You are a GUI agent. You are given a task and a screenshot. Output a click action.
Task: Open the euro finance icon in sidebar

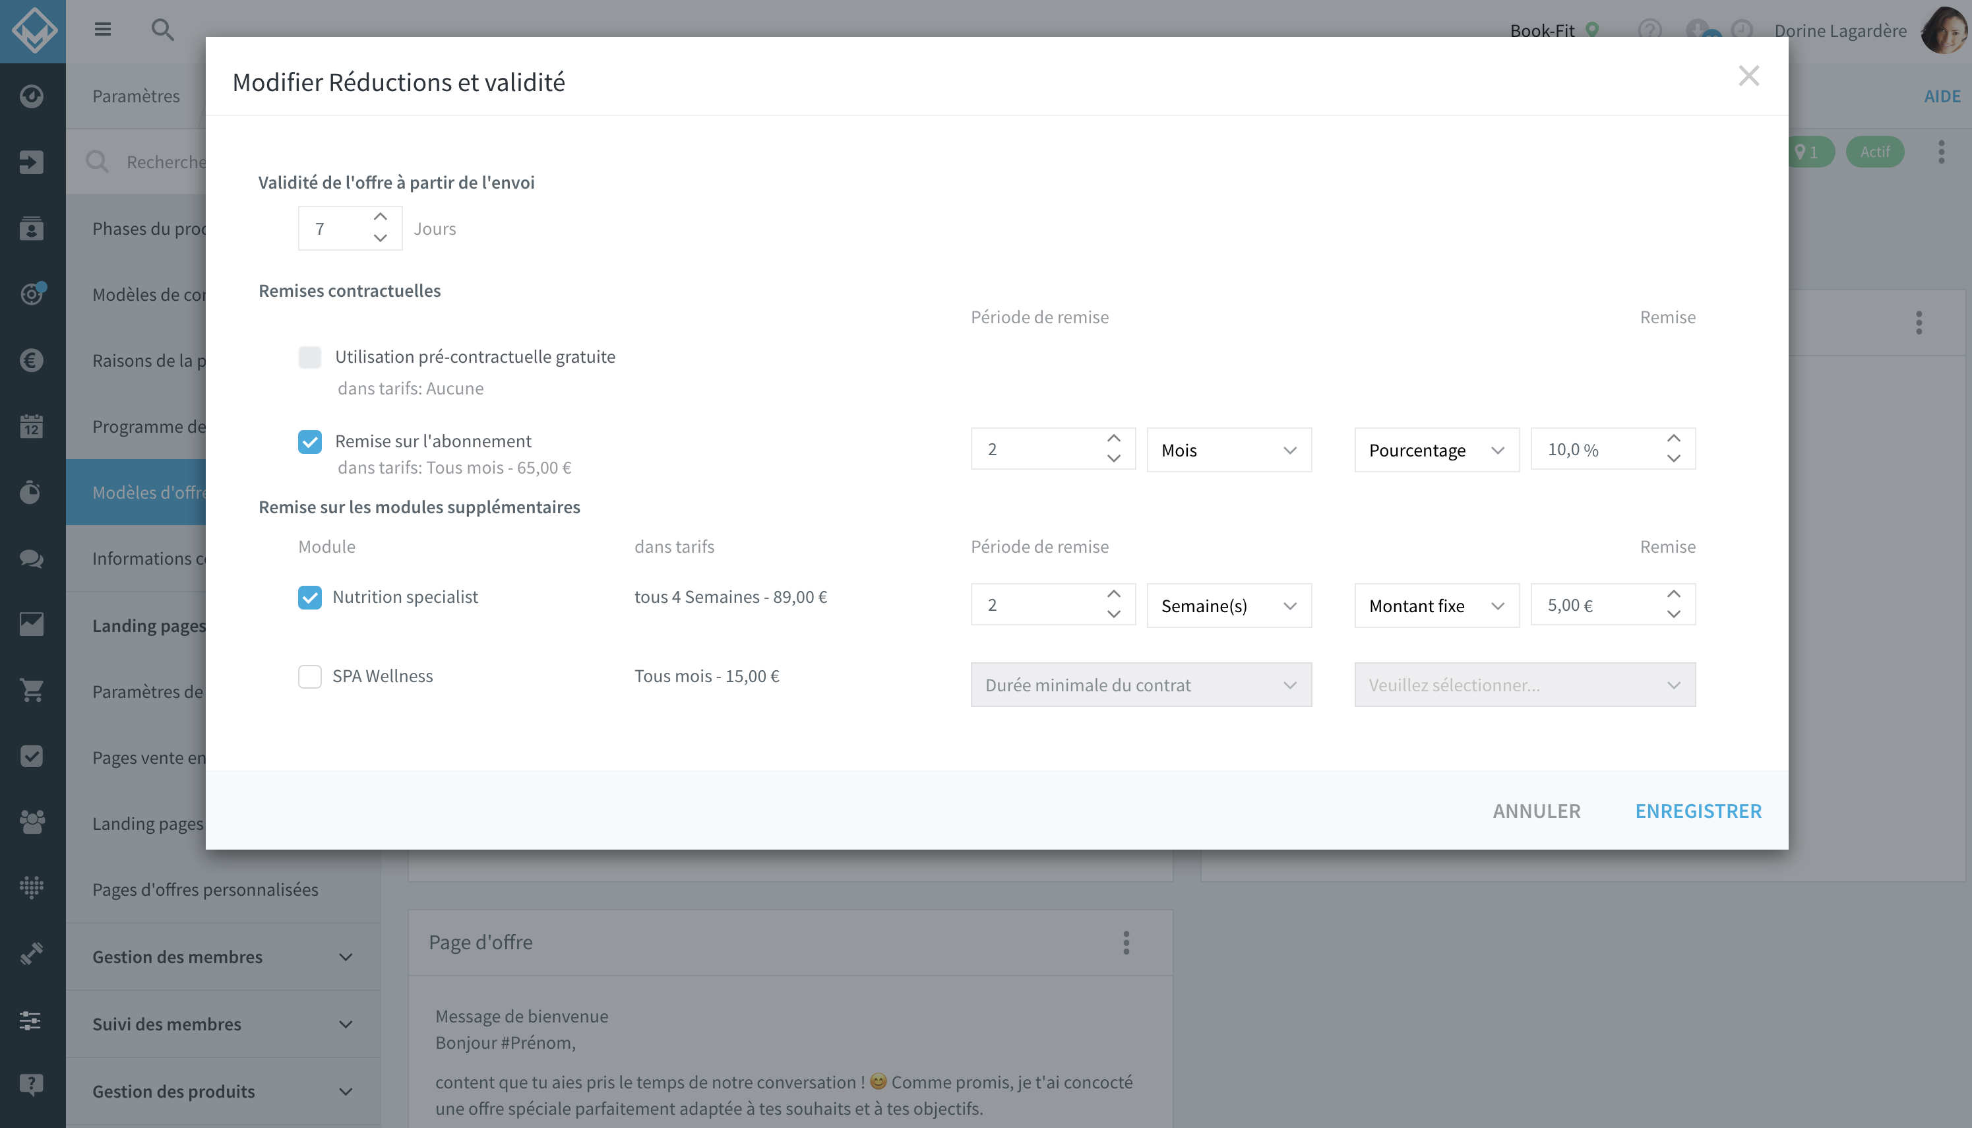[32, 360]
